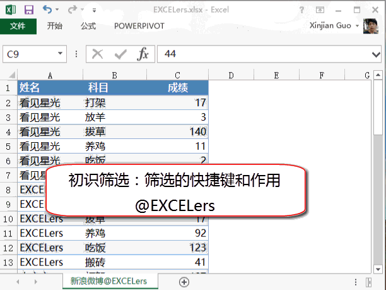The image size is (386, 290).
Task: Click the Enter checkmark icon in formula bar
Action: click(x=120, y=54)
